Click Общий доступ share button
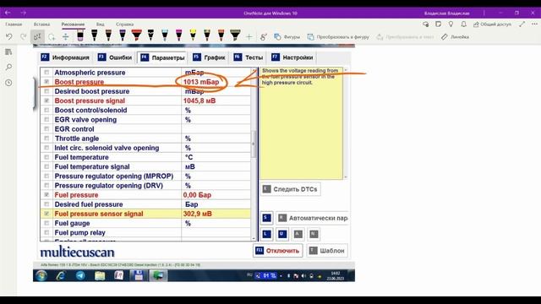 pyautogui.click(x=492, y=24)
